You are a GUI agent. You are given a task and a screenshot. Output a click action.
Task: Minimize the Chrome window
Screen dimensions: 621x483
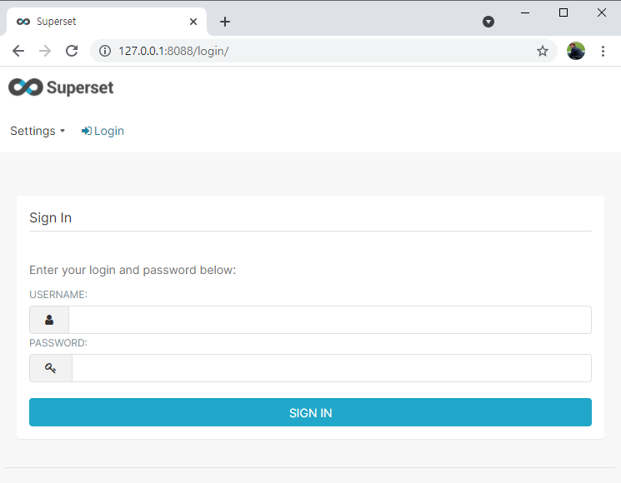tap(525, 12)
